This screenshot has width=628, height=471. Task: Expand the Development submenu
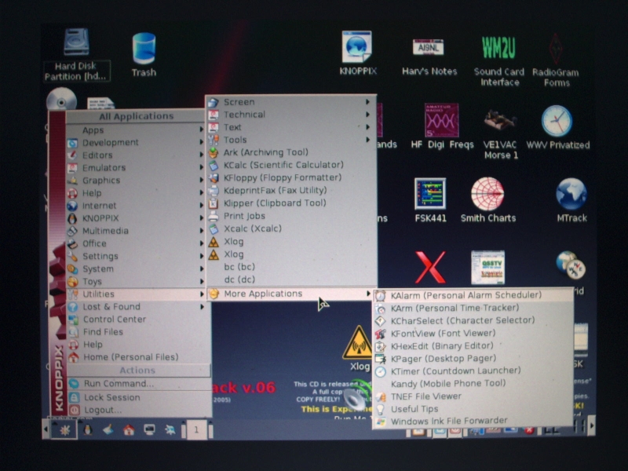(x=135, y=142)
